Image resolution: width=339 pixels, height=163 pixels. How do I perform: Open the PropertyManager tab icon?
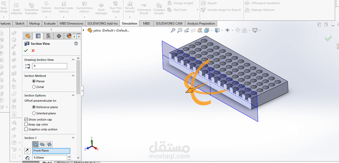(x=38, y=36)
